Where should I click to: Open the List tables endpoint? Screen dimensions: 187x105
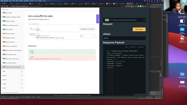point(13,13)
